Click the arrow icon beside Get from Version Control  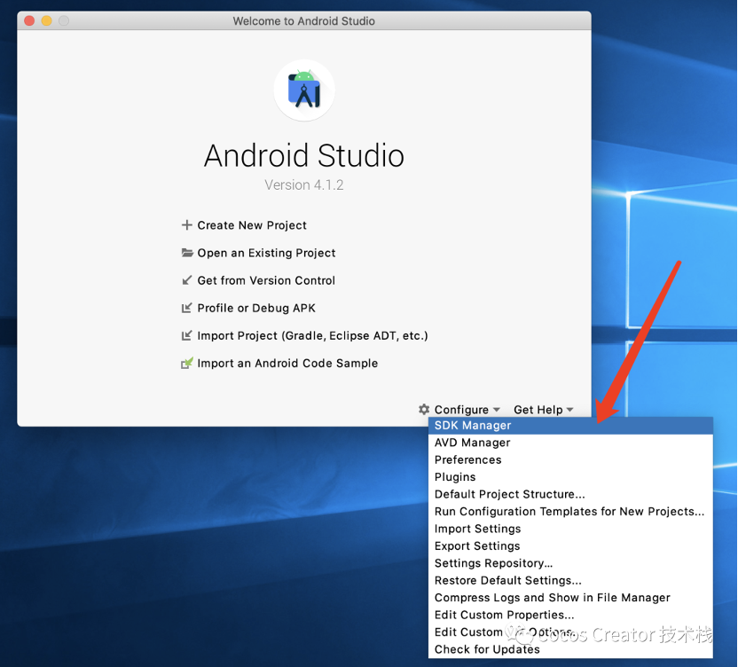pyautogui.click(x=187, y=280)
